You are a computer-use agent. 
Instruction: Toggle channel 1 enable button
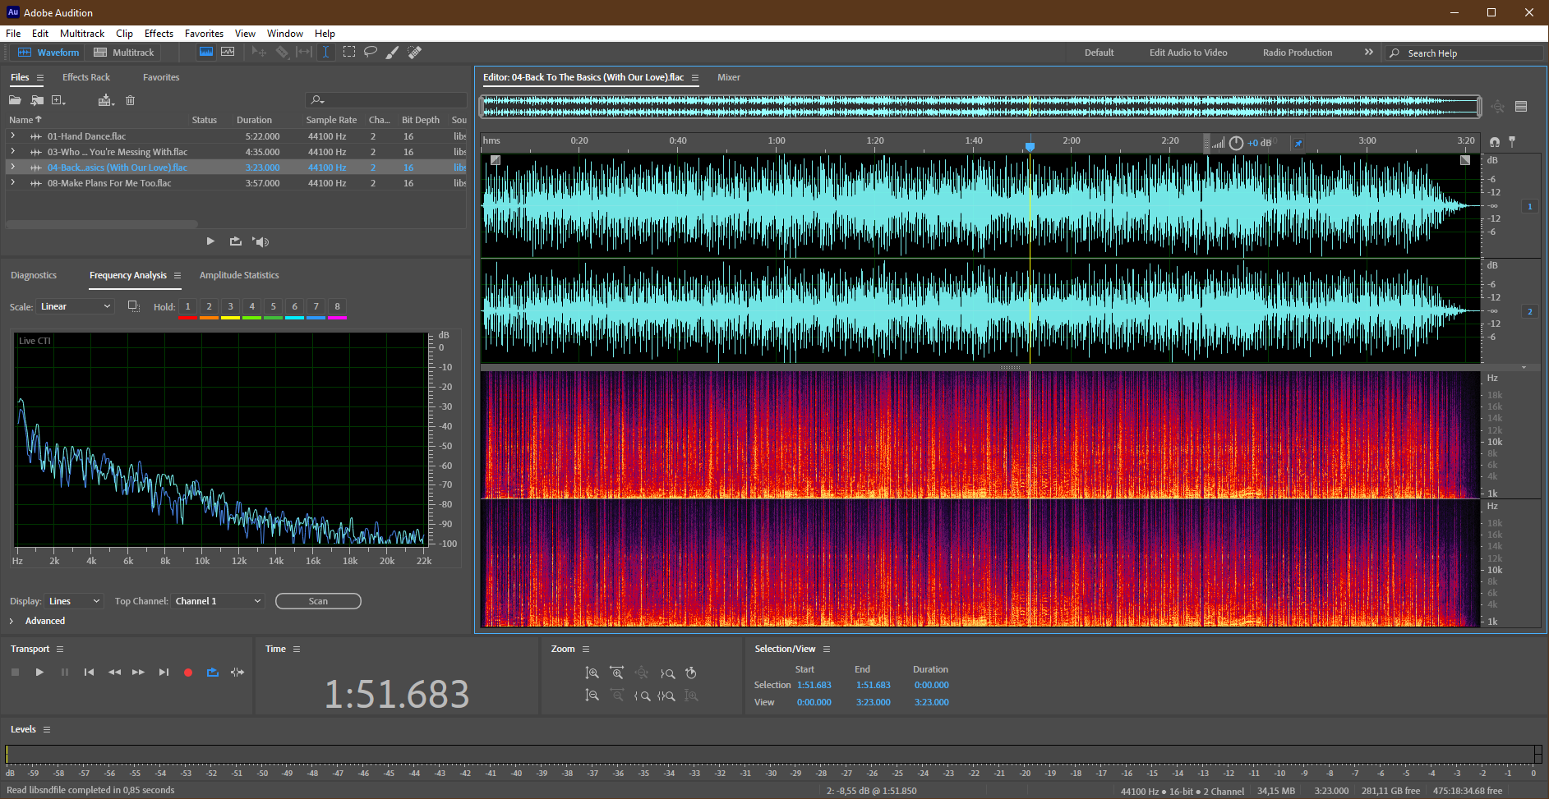[x=1529, y=206]
